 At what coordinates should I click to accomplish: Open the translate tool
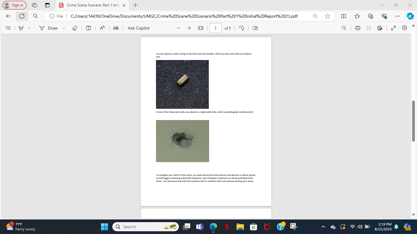(x=116, y=28)
